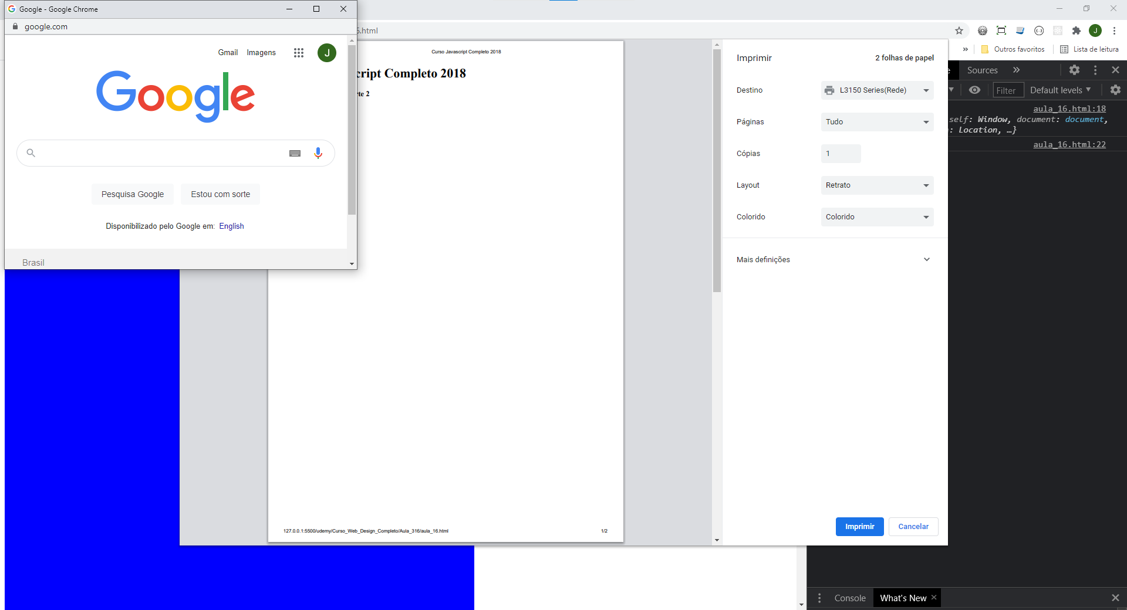This screenshot has height=610, width=1127.
Task: Open the Outros favoritos bookmarks folder
Action: (x=1013, y=49)
